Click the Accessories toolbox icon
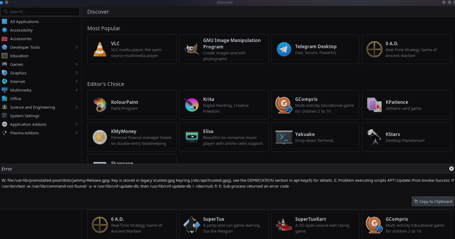This screenshot has height=239, width=455. pos(5,39)
